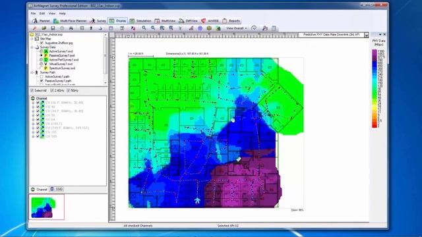
Task: Toggle the SpectrumSurvey.svd checkbox
Action: pyautogui.click(x=41, y=68)
